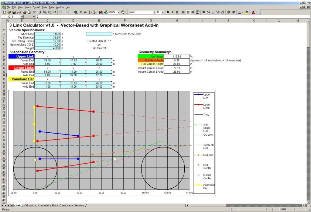Open Office Assistant help icon
The width and height of the screenshot is (311, 212).
[x=123, y=12]
